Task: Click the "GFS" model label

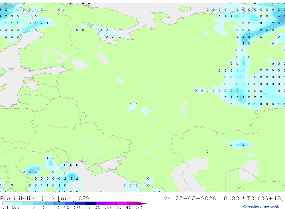Action: click(84, 198)
